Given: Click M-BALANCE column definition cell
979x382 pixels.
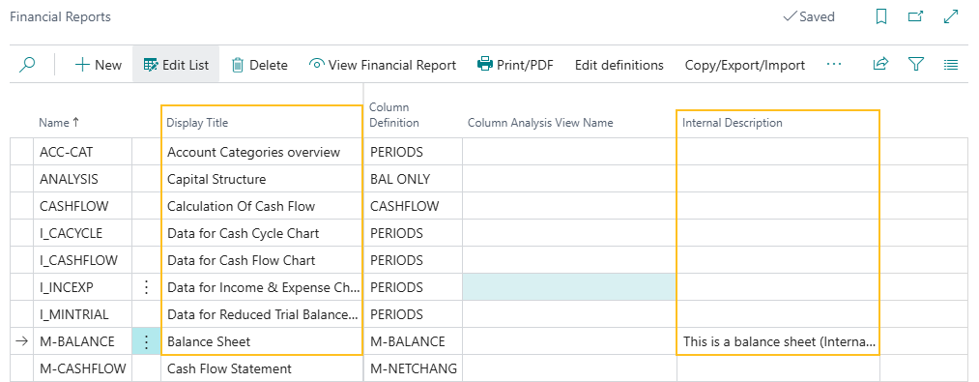Looking at the screenshot, I should (x=414, y=342).
